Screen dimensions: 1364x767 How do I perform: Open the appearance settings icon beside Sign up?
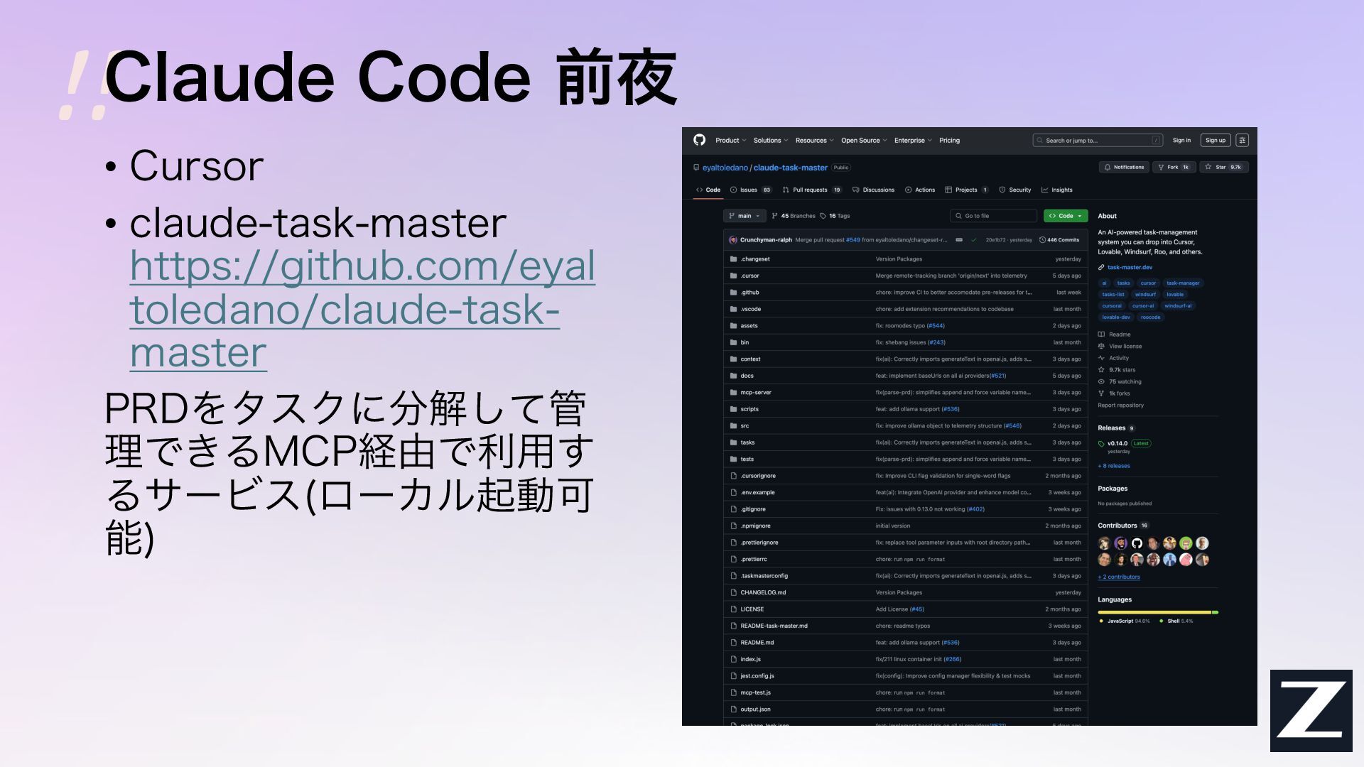point(1242,141)
